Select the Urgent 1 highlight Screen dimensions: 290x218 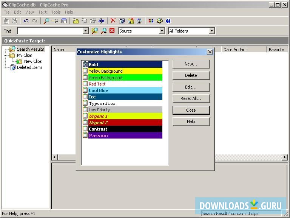point(122,116)
